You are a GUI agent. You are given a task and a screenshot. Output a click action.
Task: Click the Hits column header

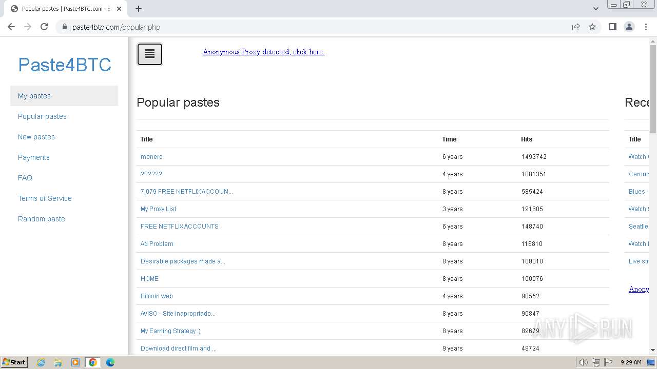[527, 139]
